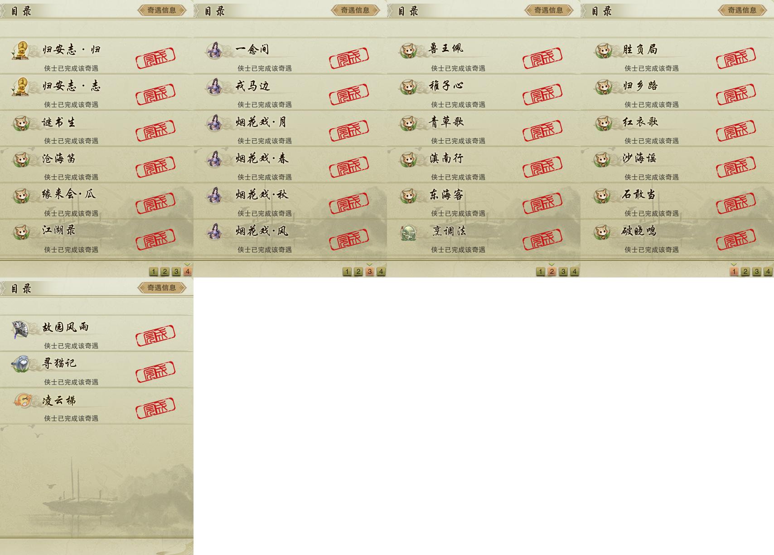This screenshot has width=774, height=555.
Task: Click the fox icon beside 胜负局
Action: [603, 50]
